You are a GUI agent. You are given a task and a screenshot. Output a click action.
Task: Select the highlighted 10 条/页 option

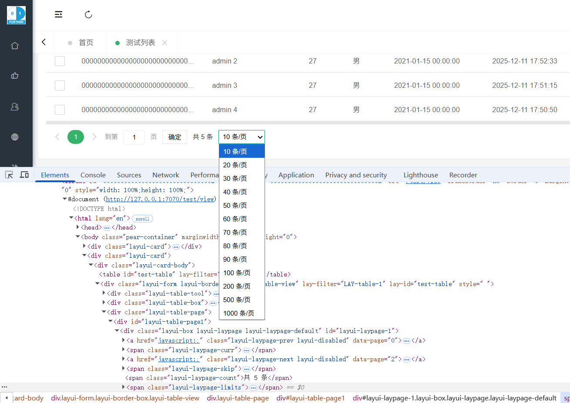click(x=241, y=151)
